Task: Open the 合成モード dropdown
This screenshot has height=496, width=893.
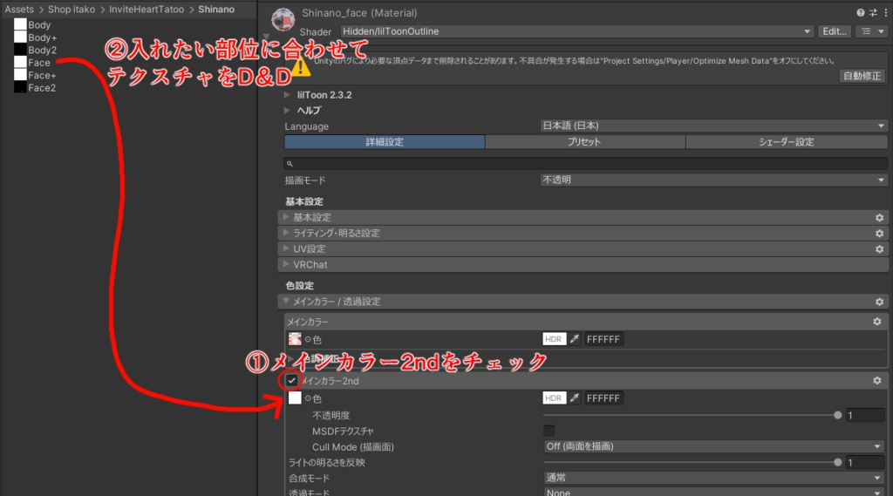Action: coord(715,478)
